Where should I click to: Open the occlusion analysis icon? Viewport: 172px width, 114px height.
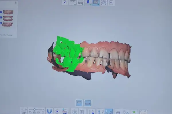[118, 112]
